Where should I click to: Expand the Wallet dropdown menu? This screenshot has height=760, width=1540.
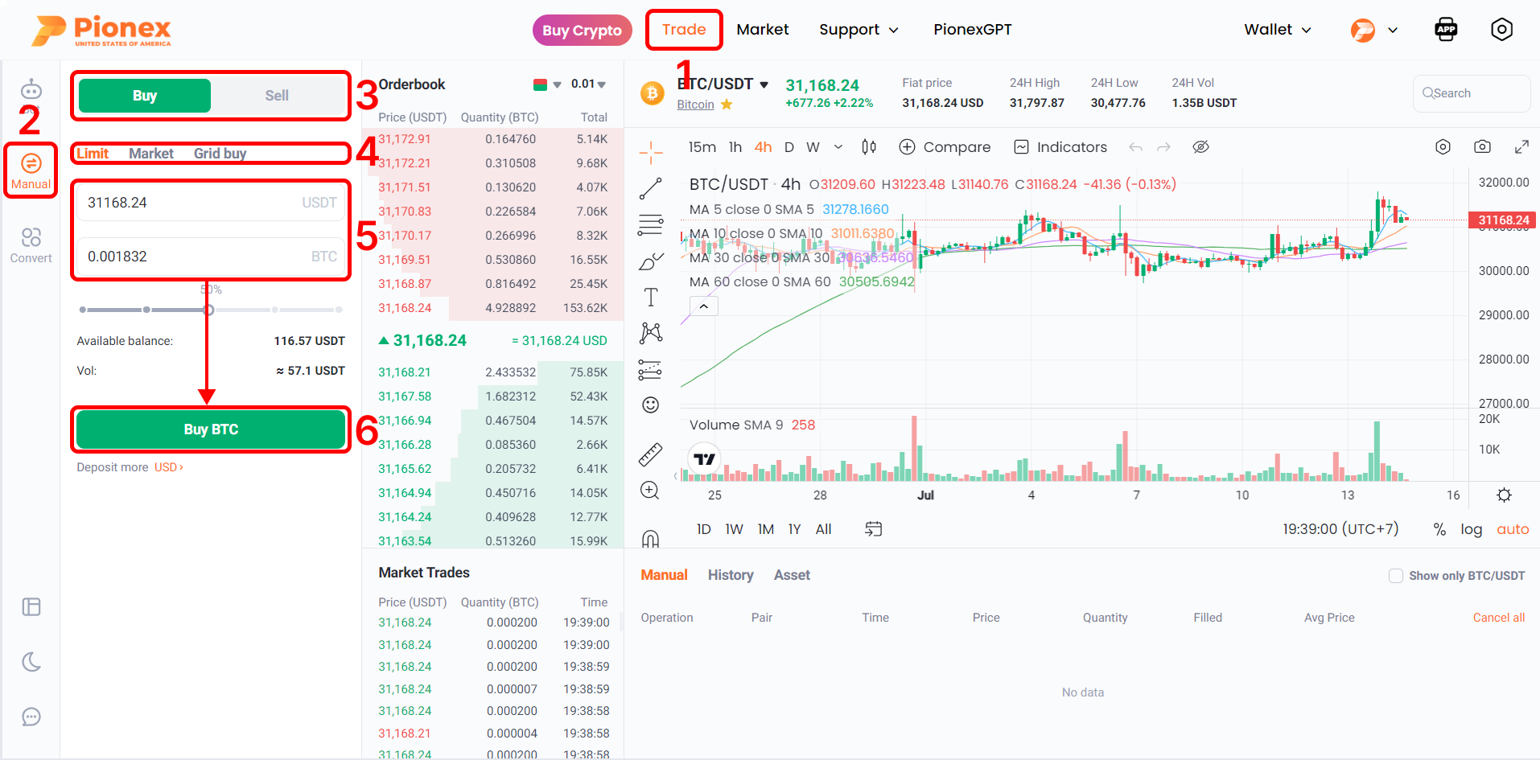[x=1277, y=29]
